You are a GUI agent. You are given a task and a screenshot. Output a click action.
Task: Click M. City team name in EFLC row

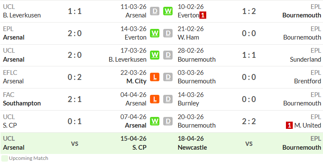coord(136,81)
